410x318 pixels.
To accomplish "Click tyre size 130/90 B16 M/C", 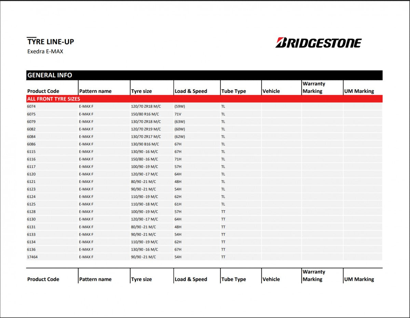I will (x=145, y=144).
